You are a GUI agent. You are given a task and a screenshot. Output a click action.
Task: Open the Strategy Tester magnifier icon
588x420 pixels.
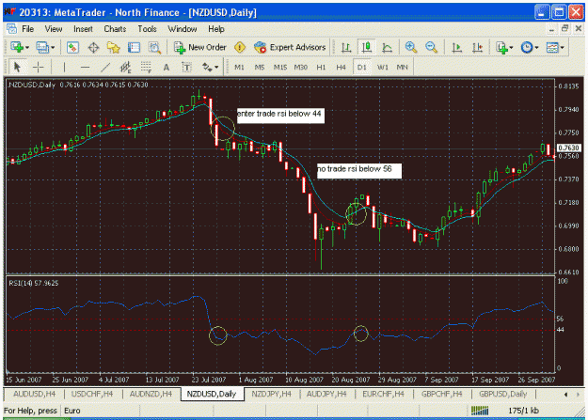pos(154,48)
